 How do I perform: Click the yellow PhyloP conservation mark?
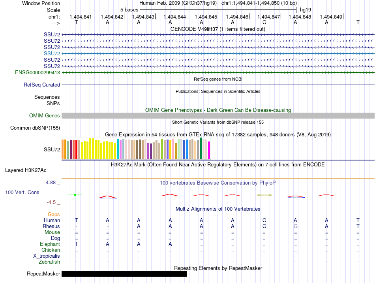tap(264, 195)
